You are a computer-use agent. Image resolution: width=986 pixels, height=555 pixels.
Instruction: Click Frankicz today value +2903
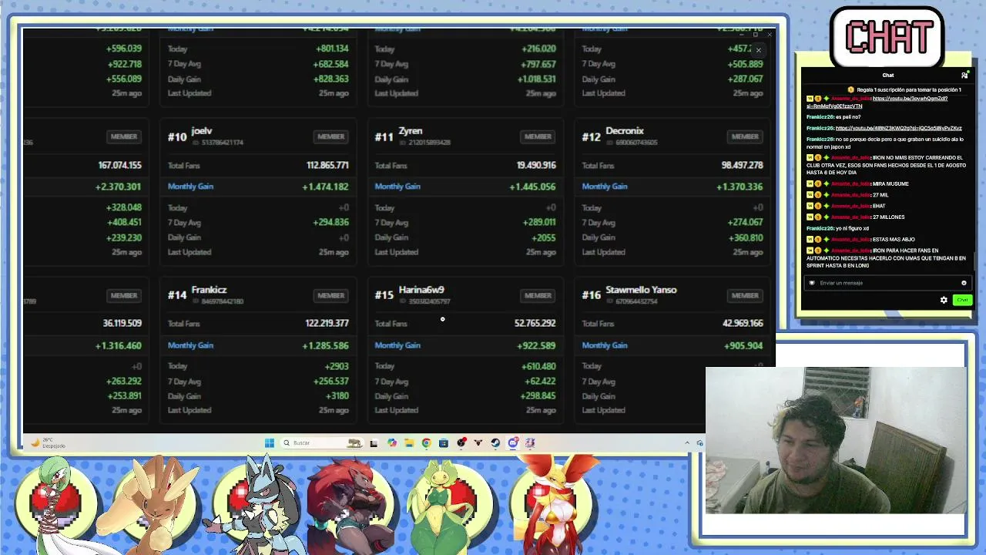coord(336,366)
